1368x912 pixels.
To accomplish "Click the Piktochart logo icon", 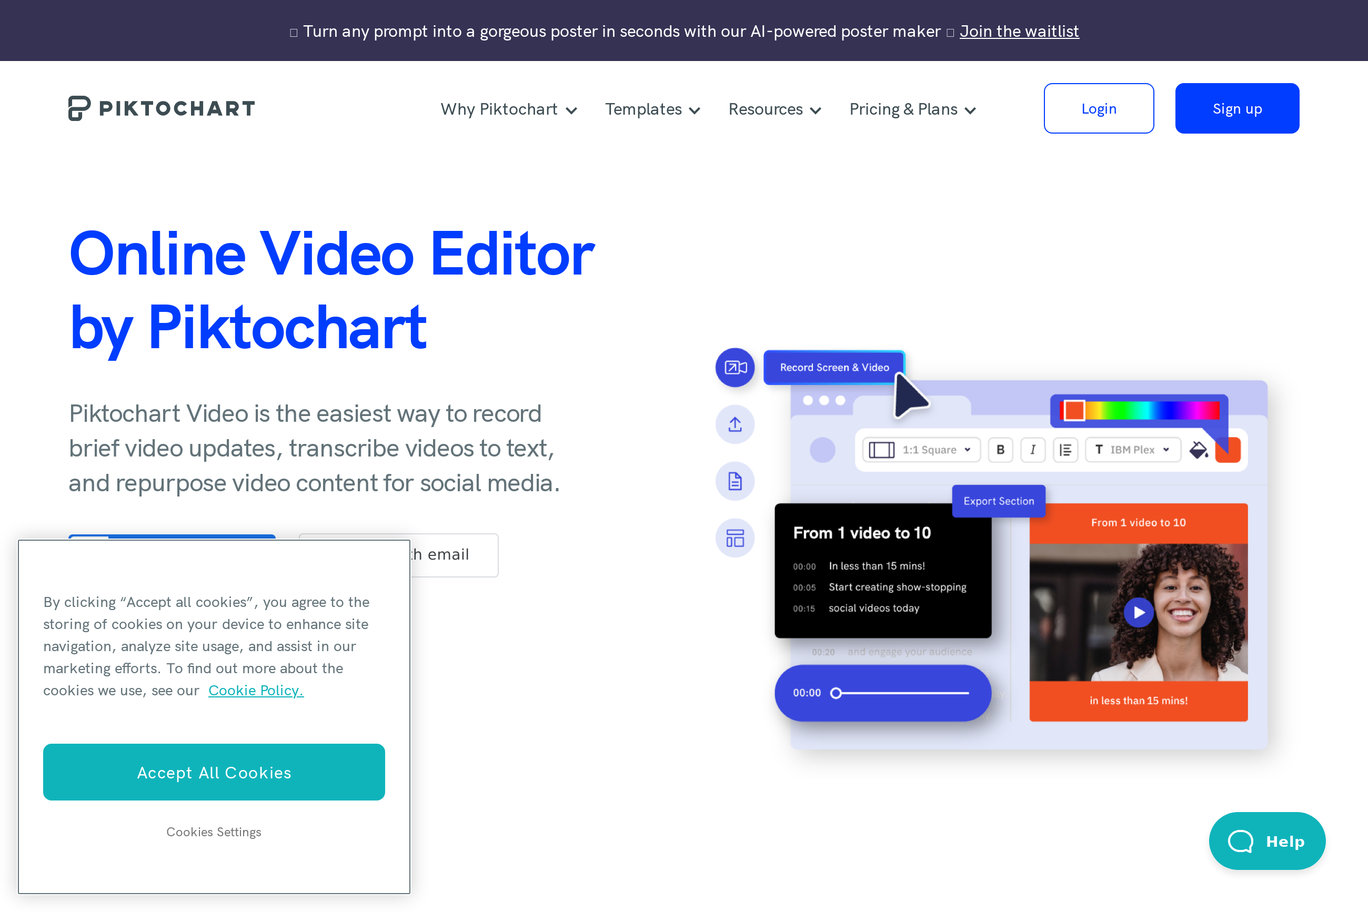I will pyautogui.click(x=79, y=108).
